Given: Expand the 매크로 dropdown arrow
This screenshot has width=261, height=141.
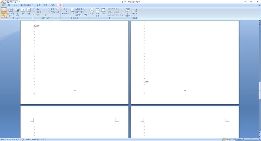Looking at the screenshot, I should (x=135, y=16).
